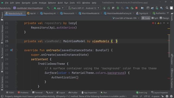Click the Sync Project with Gradle Files icon
The image size is (174, 98).
[152, 8]
